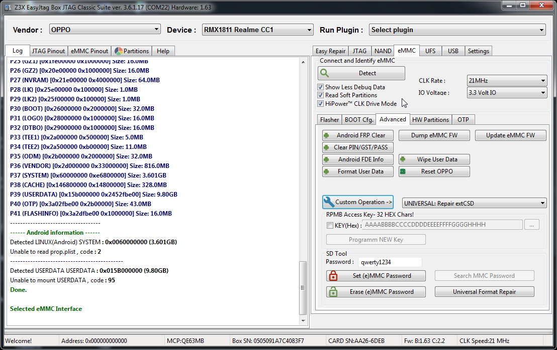Open the USB tab
The height and width of the screenshot is (350, 557).
(x=453, y=51)
